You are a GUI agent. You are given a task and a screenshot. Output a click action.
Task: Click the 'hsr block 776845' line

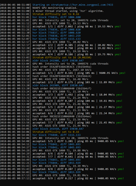(x=40, y=172)
